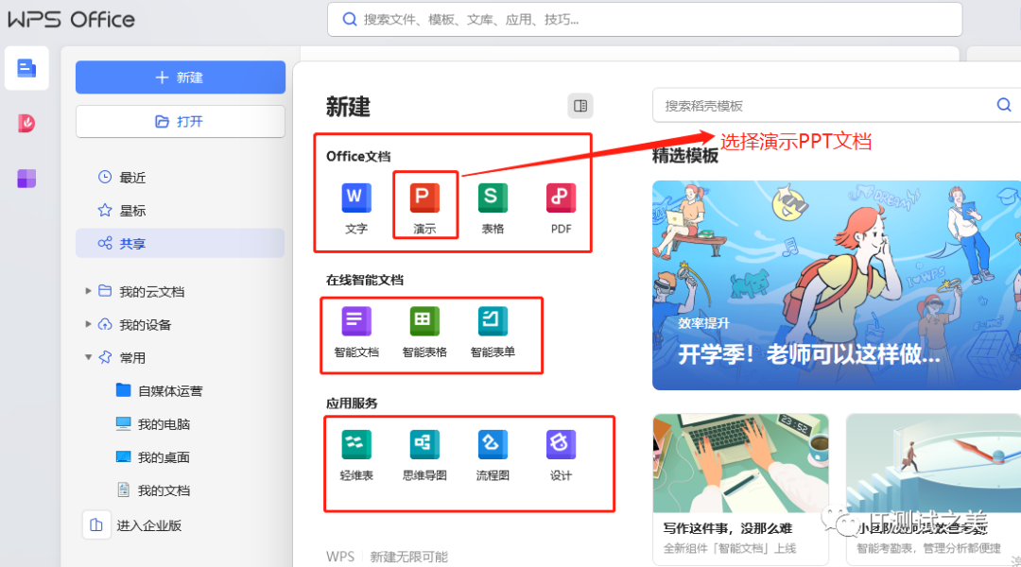Click the PDF document icon

[561, 198]
